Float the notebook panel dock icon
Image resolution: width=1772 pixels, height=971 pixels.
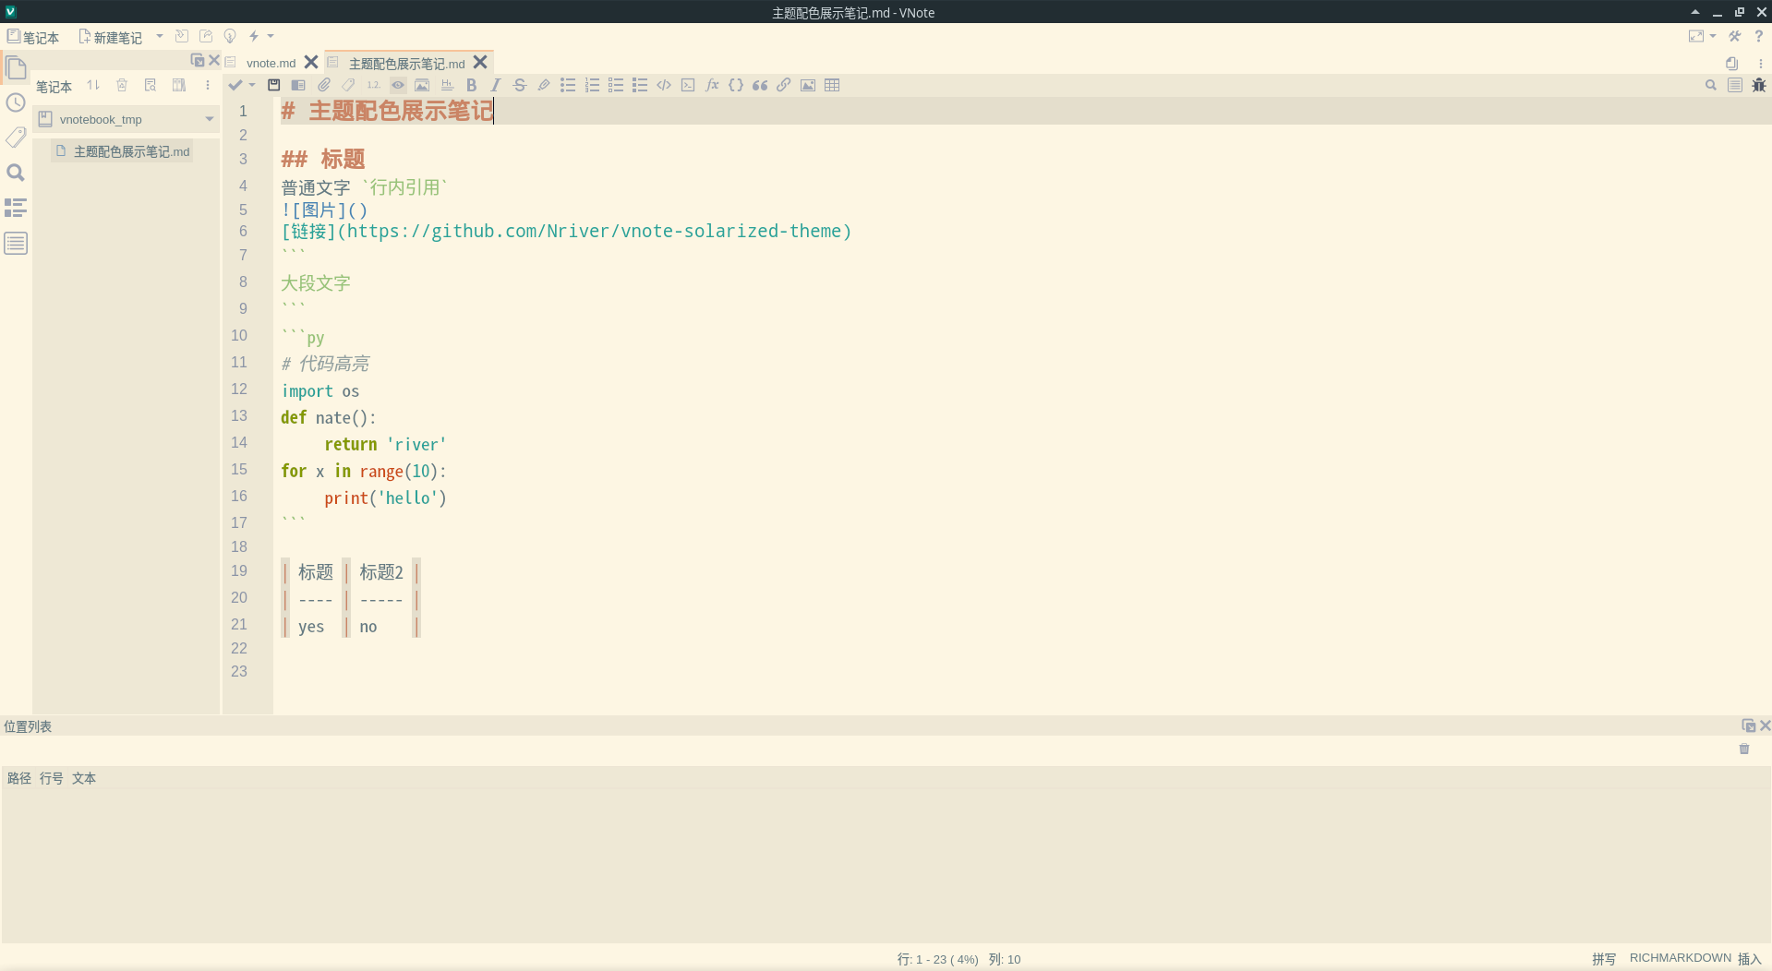[198, 60]
